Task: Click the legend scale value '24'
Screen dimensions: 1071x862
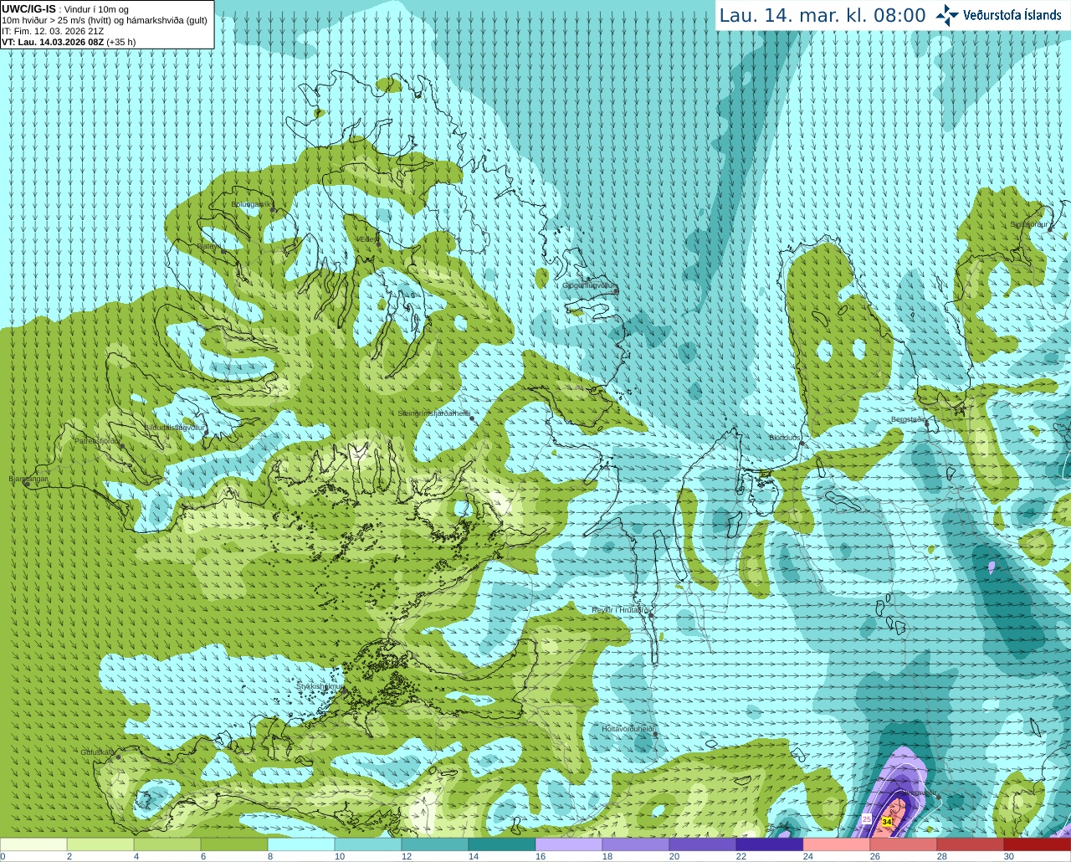Action: (808, 856)
